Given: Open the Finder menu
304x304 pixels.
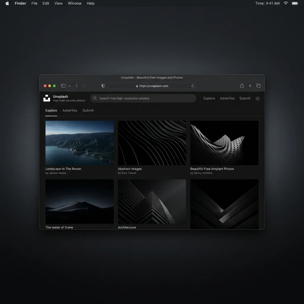Looking at the screenshot, I should (x=20, y=3).
